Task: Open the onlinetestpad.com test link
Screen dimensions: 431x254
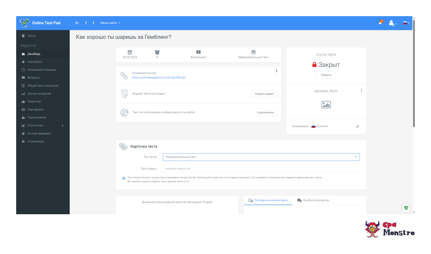Action: pyautogui.click(x=159, y=78)
